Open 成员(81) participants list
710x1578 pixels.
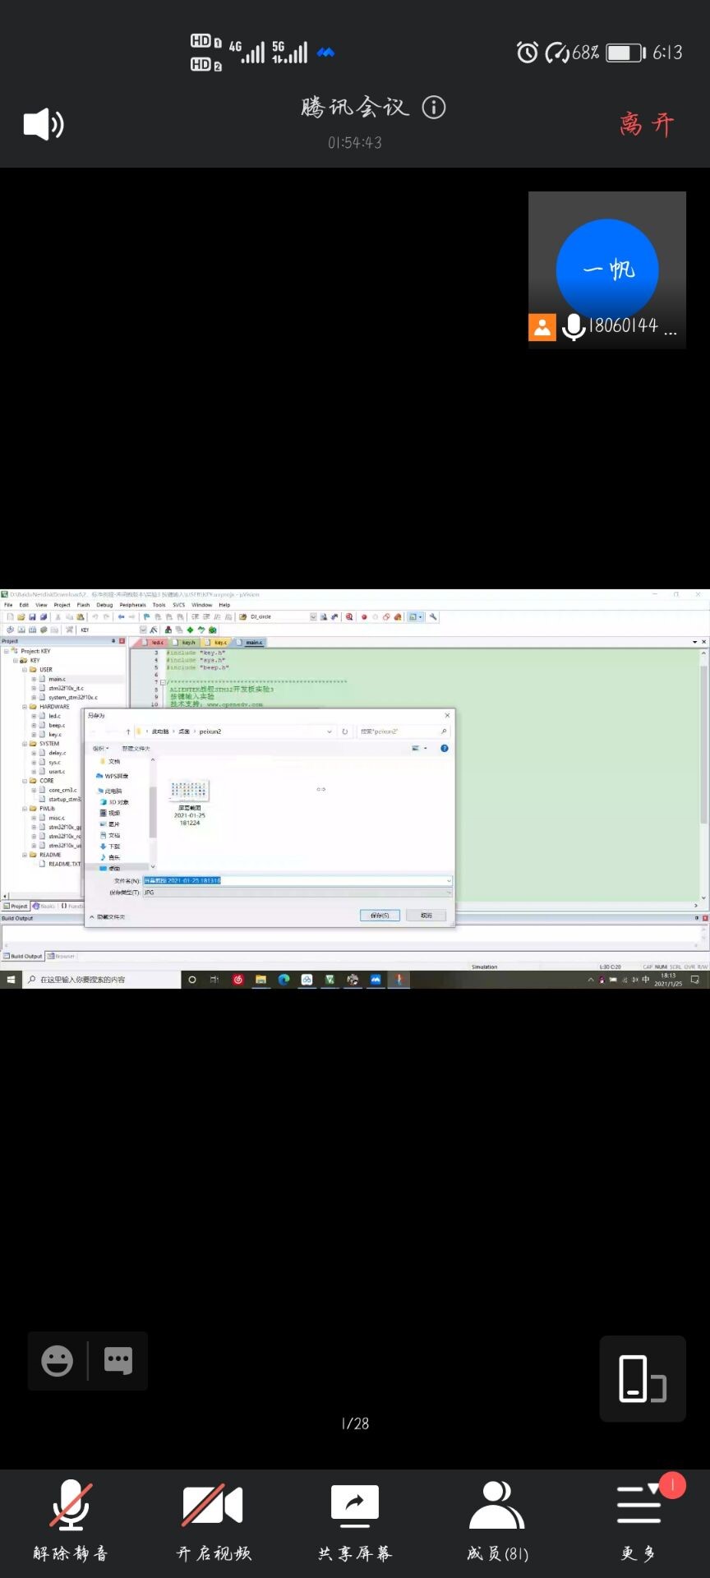coord(497,1521)
